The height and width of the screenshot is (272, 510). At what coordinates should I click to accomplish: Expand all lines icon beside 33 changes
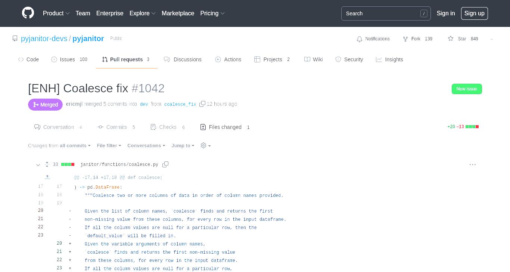[x=47, y=164]
